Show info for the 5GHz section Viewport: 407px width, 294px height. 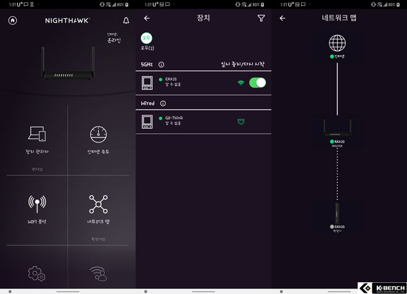pyautogui.click(x=161, y=64)
